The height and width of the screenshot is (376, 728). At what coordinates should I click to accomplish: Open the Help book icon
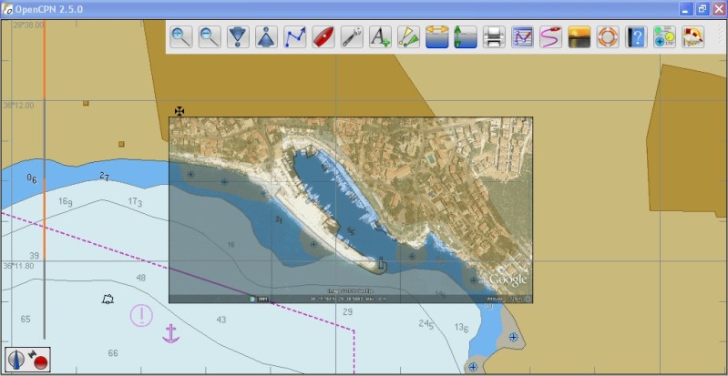point(636,36)
